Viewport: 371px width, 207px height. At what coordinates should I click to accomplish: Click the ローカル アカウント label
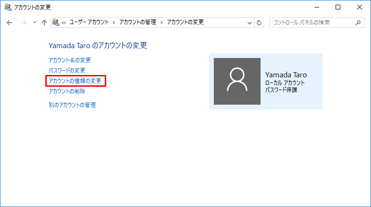285,83
